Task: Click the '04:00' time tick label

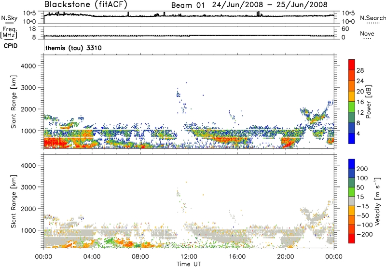Action: click(92, 257)
